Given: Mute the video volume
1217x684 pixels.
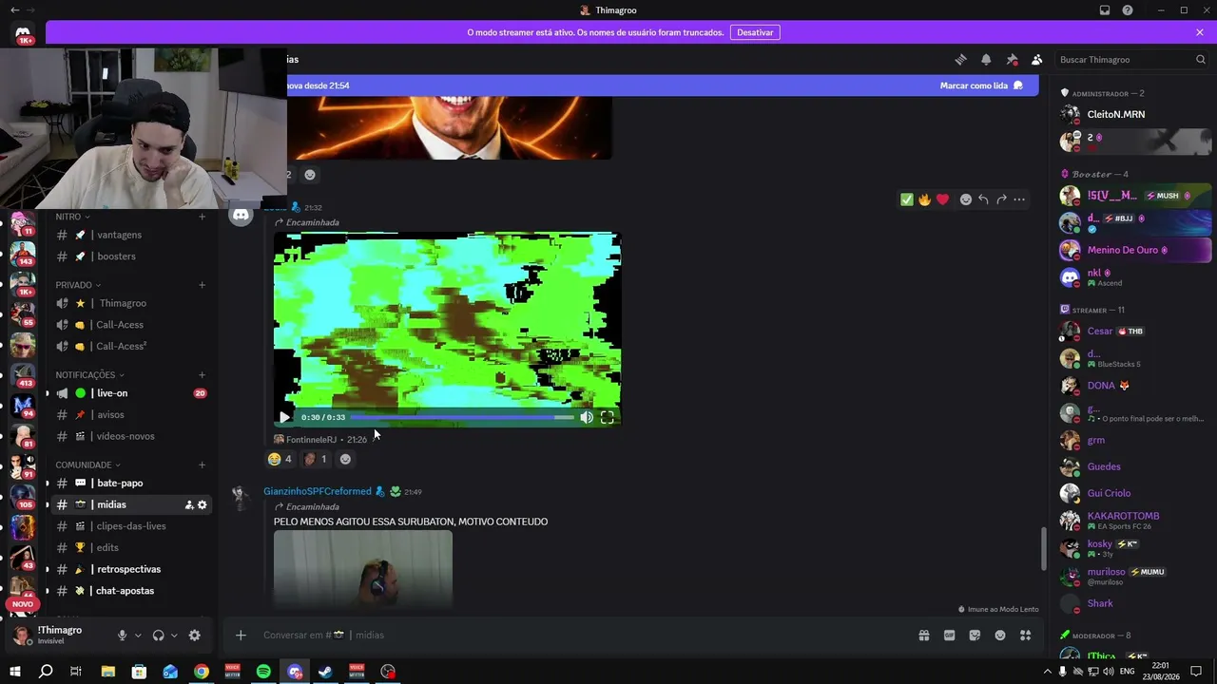Looking at the screenshot, I should (587, 417).
